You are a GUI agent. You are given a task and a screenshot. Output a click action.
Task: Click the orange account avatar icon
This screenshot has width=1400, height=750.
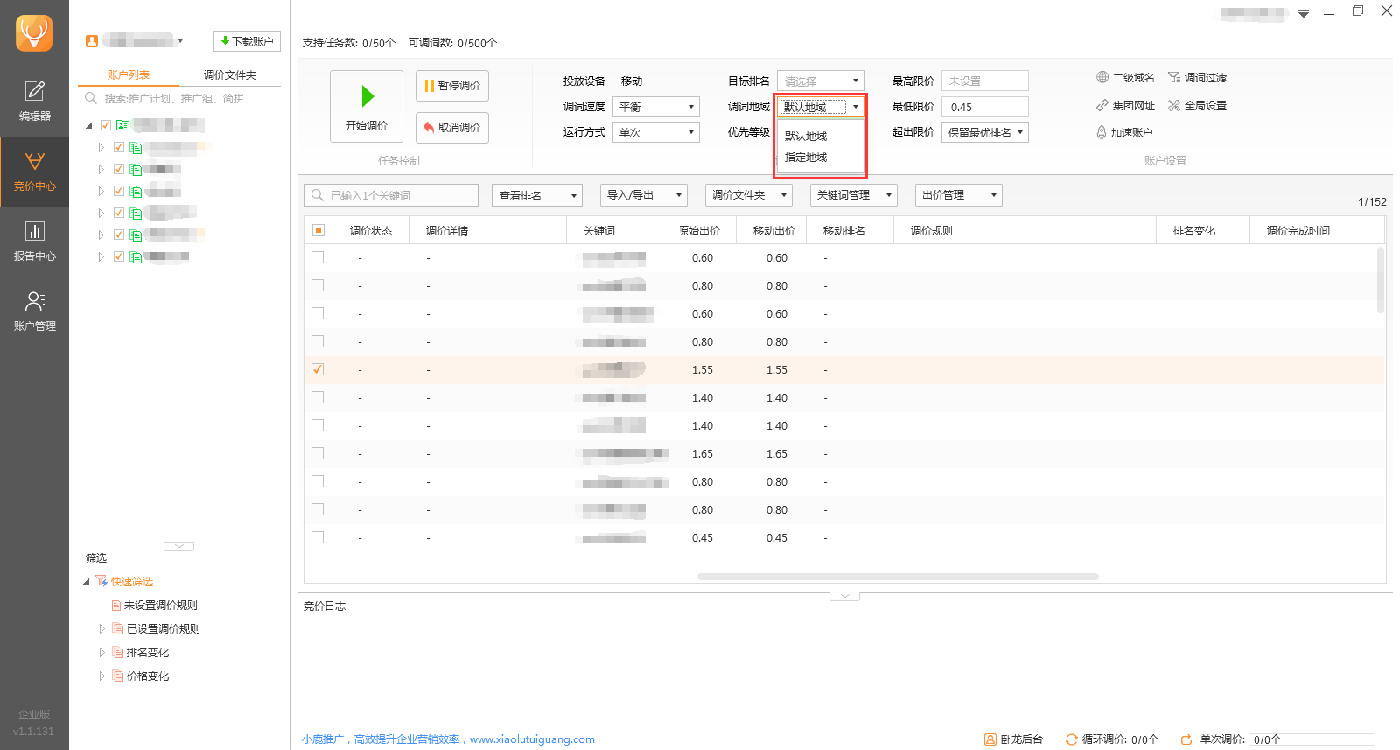click(x=91, y=41)
